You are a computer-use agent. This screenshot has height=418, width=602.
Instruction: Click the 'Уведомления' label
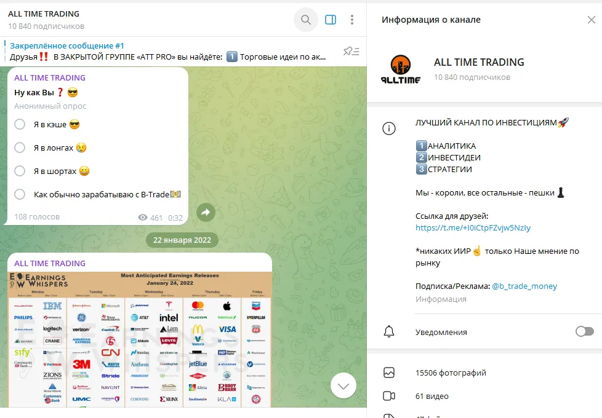click(x=441, y=332)
